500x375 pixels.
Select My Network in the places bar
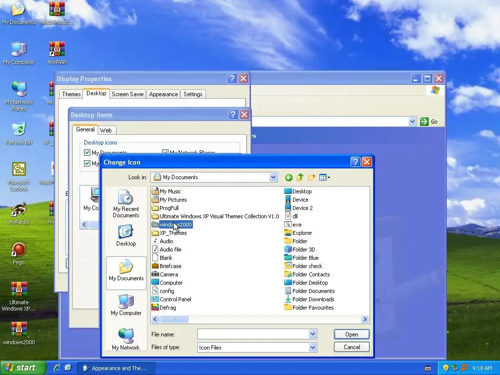point(126,339)
